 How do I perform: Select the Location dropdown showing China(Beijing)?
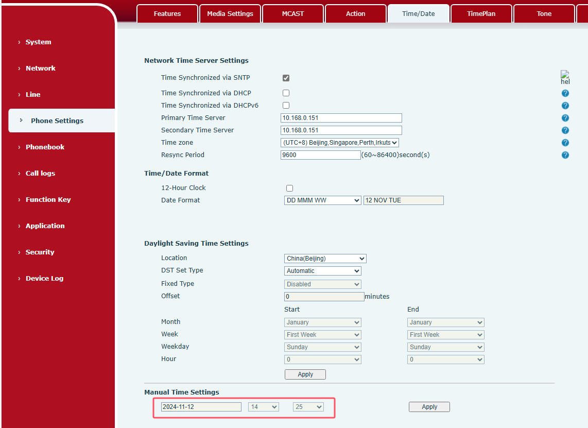coord(325,259)
